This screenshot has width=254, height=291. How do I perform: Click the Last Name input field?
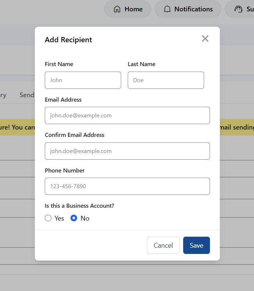[x=166, y=80]
